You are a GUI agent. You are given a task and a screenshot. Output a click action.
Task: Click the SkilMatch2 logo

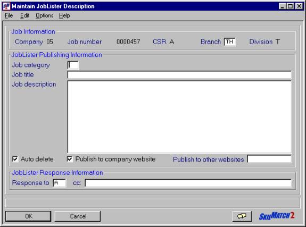coord(277,216)
